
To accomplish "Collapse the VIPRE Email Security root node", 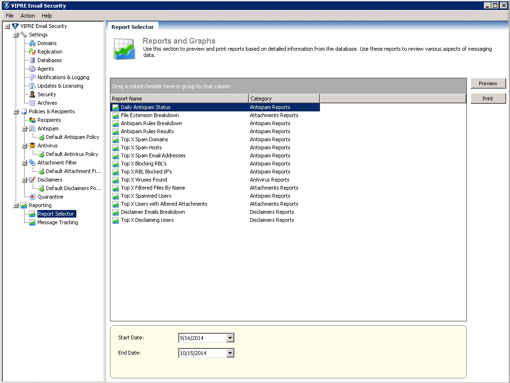I will tap(7, 27).
